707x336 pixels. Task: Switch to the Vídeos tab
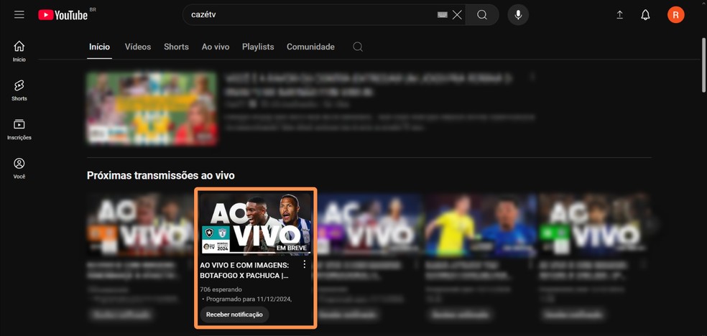point(138,47)
